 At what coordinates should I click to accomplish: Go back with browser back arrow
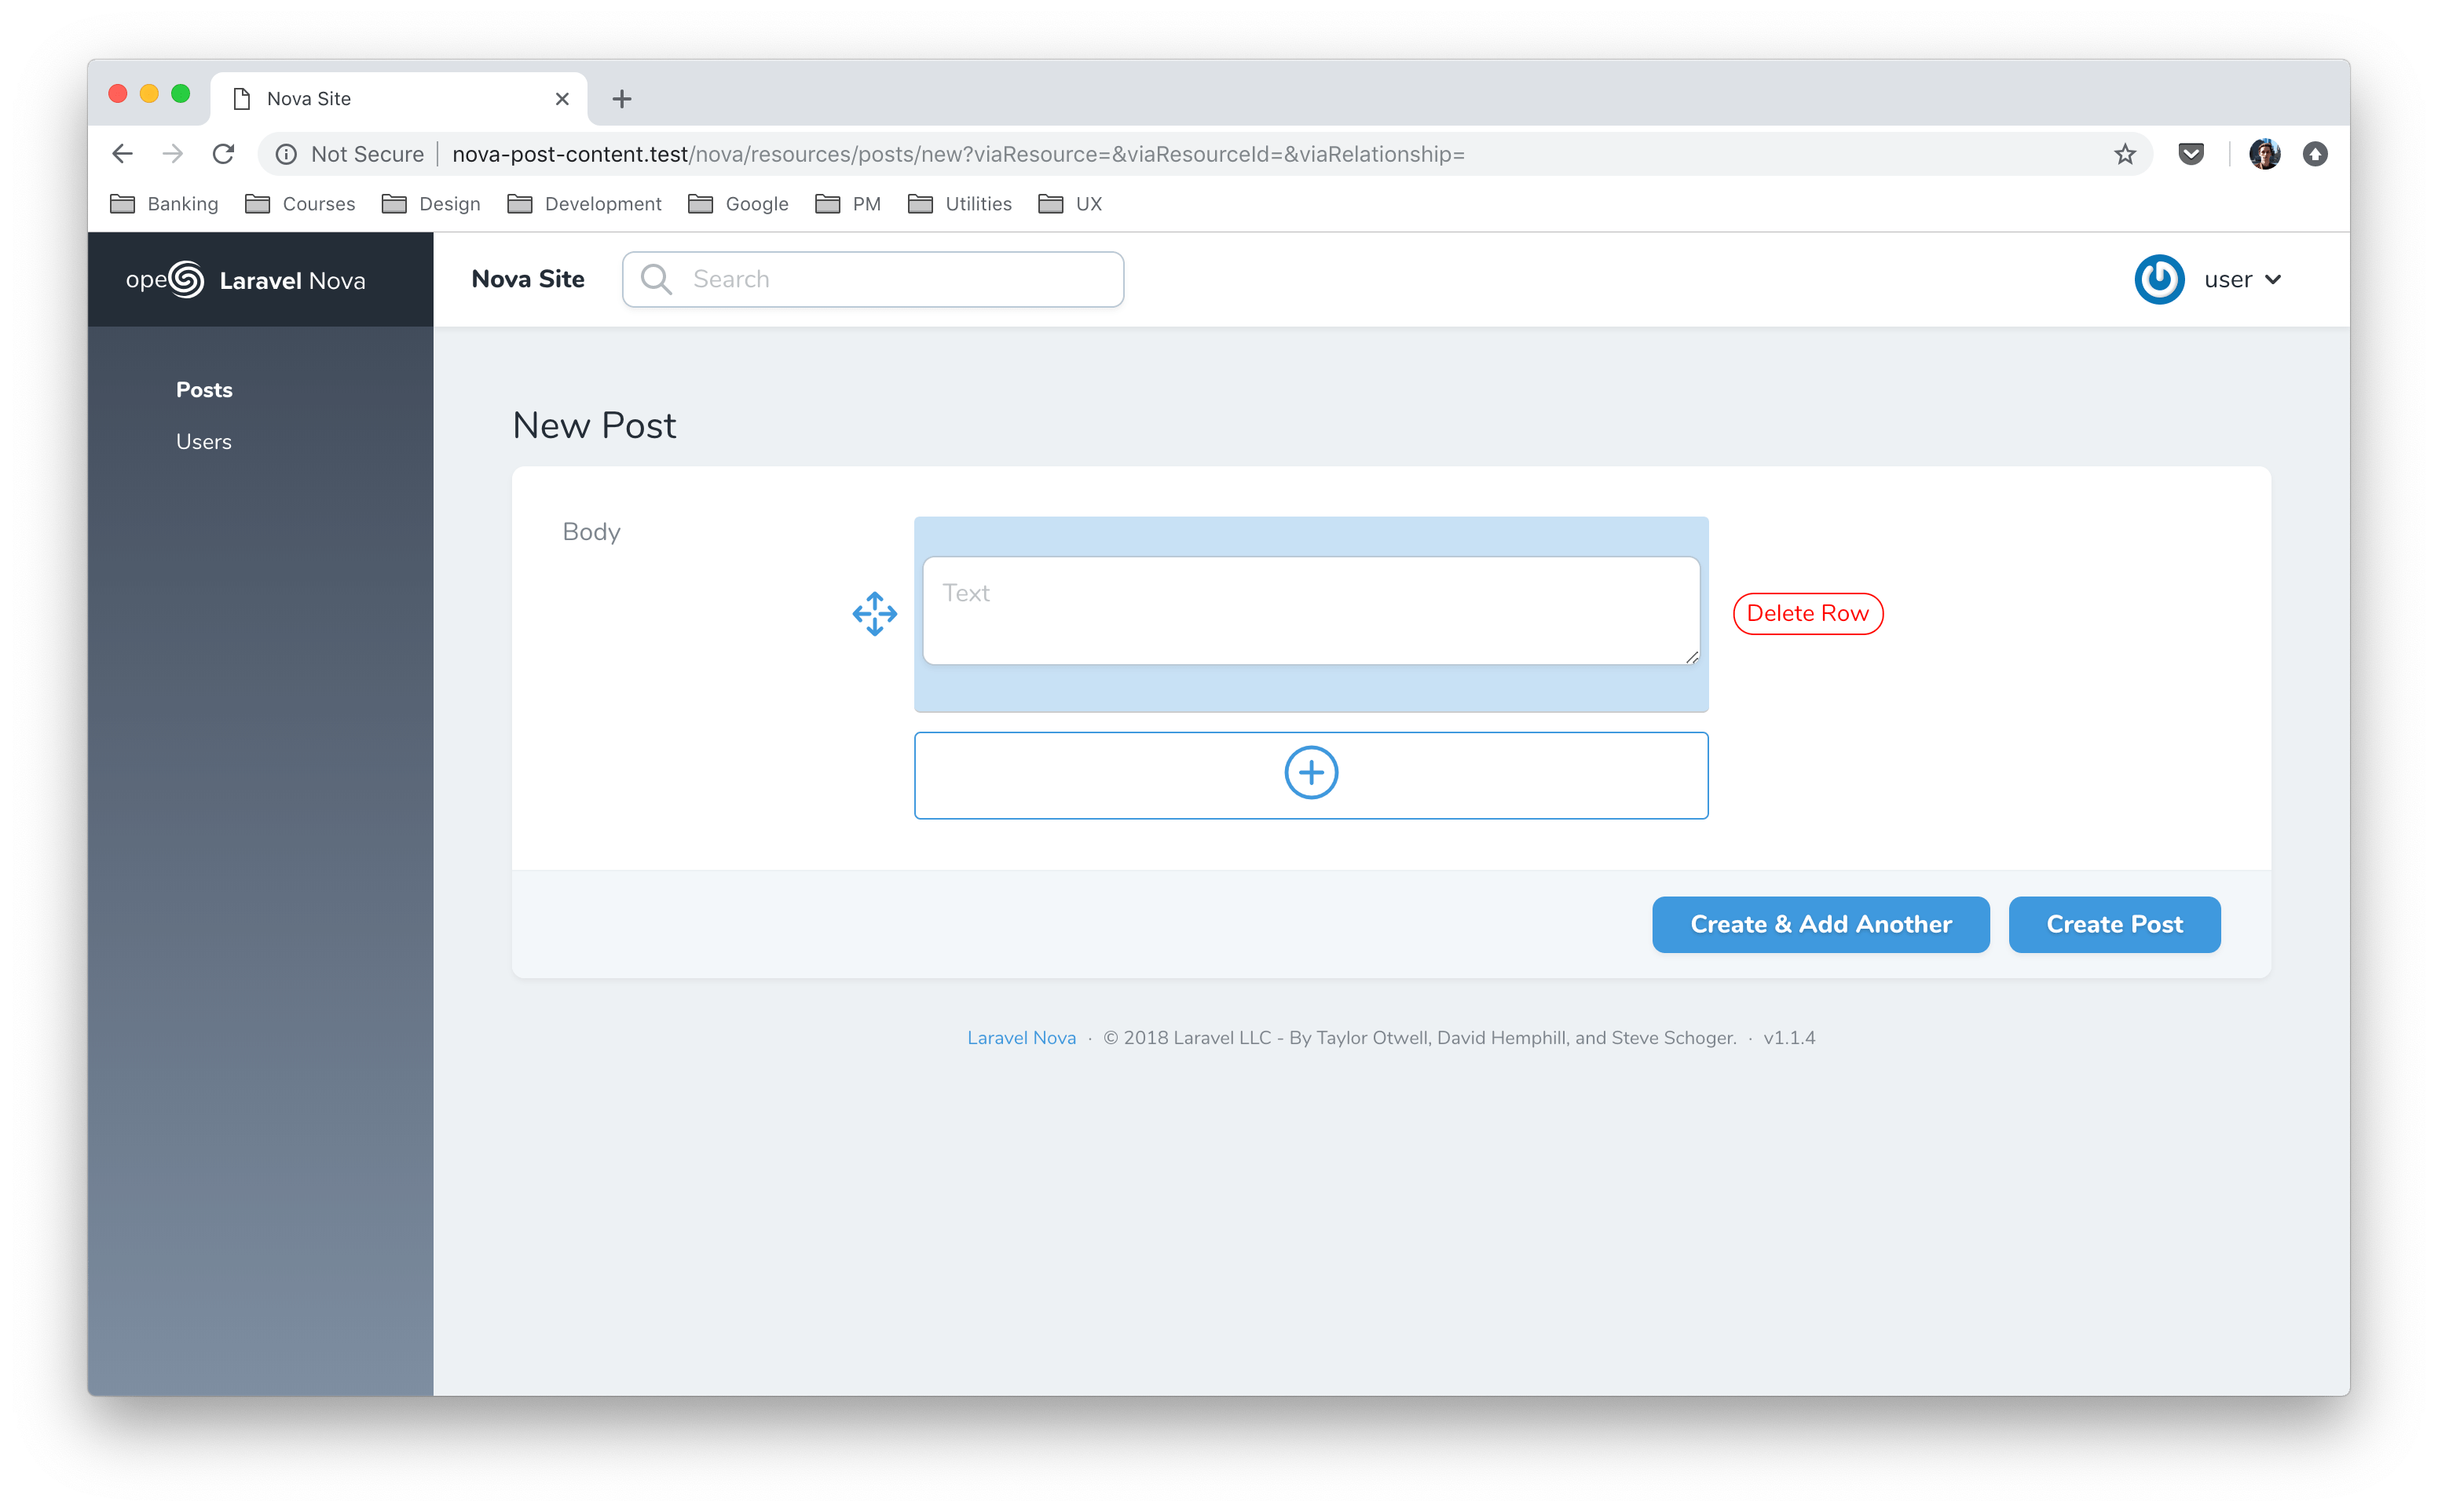(122, 154)
